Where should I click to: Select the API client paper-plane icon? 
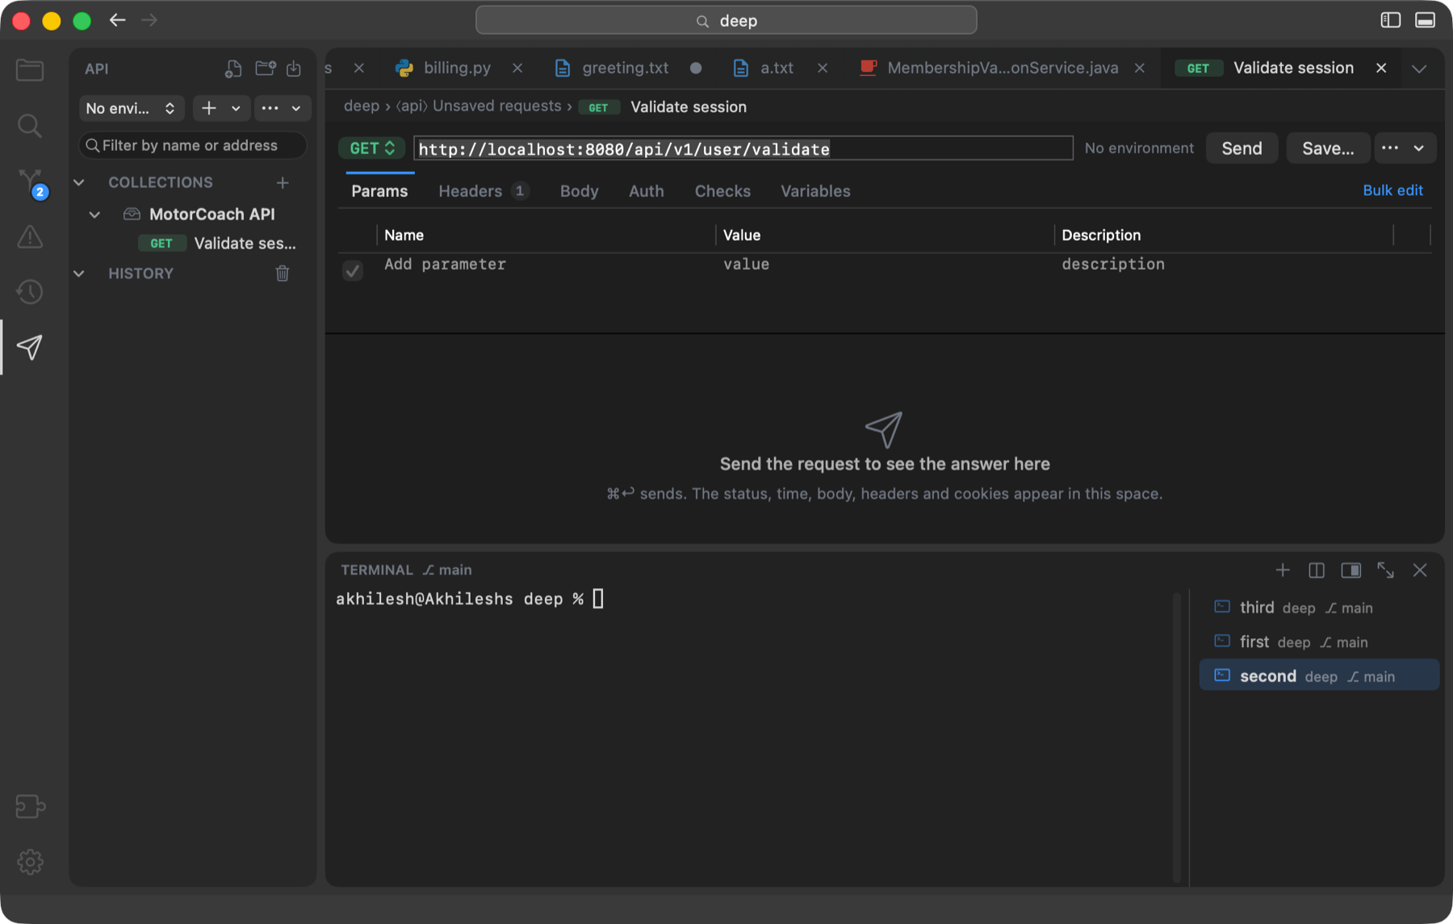tap(30, 347)
